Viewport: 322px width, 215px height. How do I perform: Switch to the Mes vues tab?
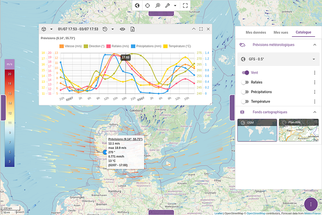tap(281, 33)
